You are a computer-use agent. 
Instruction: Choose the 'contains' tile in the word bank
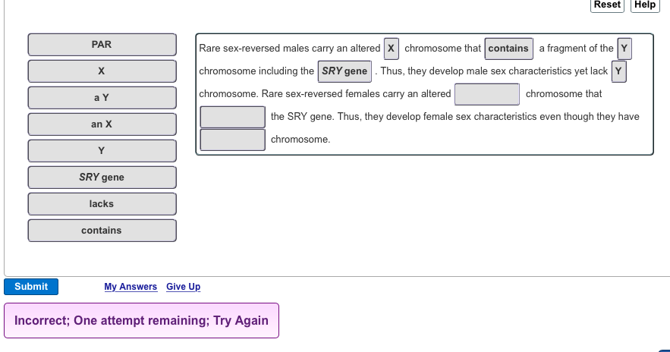point(102,231)
